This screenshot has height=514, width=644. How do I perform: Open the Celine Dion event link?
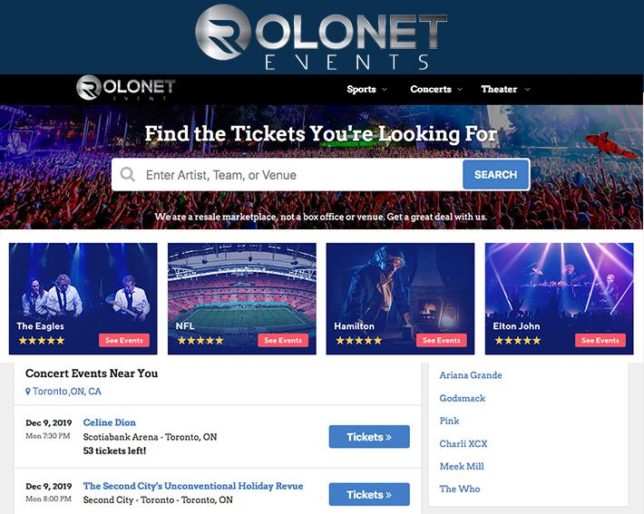click(110, 422)
